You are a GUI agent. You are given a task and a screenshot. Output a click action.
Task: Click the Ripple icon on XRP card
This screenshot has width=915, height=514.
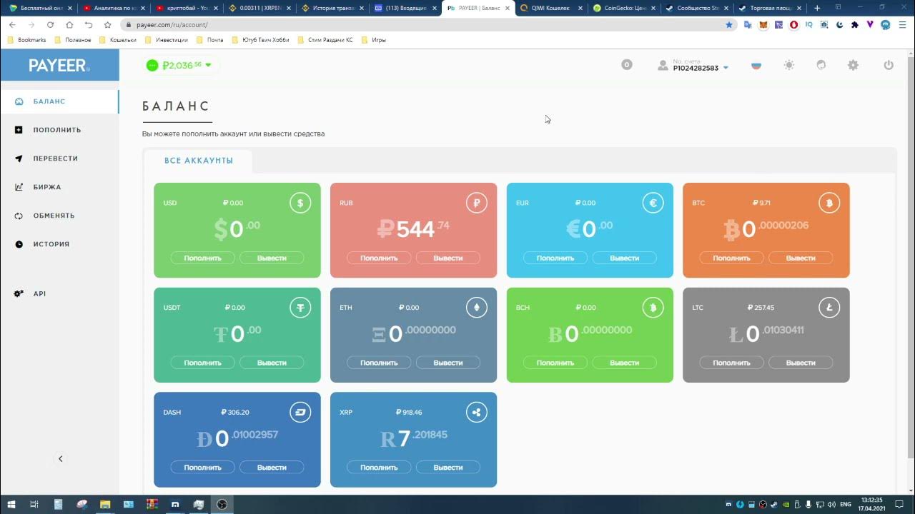click(x=476, y=413)
